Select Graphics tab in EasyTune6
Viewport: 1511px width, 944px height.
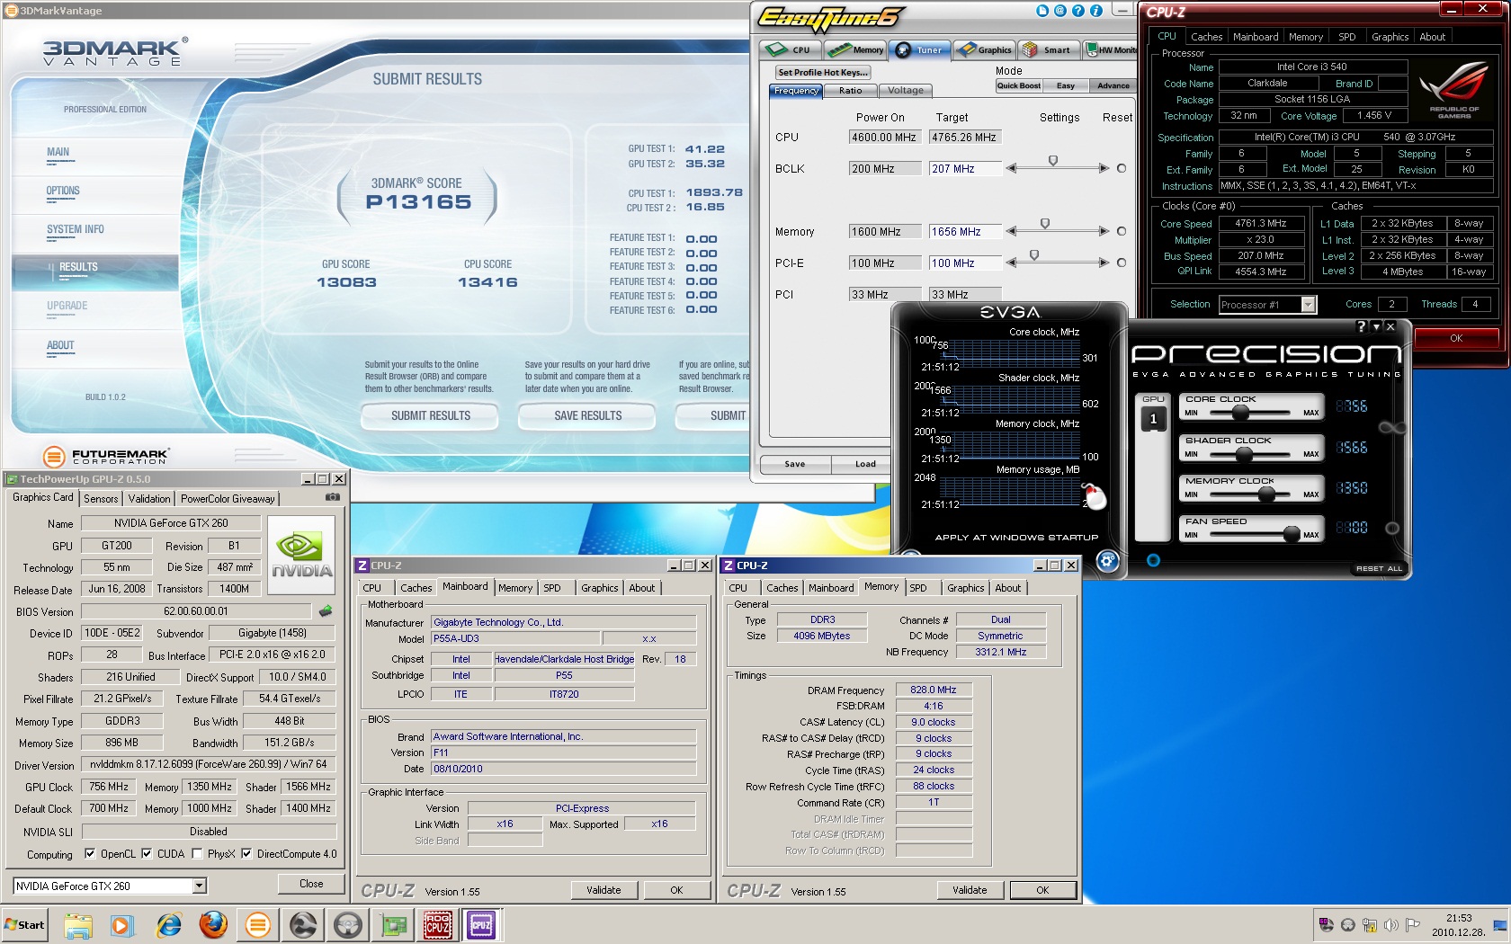[986, 50]
